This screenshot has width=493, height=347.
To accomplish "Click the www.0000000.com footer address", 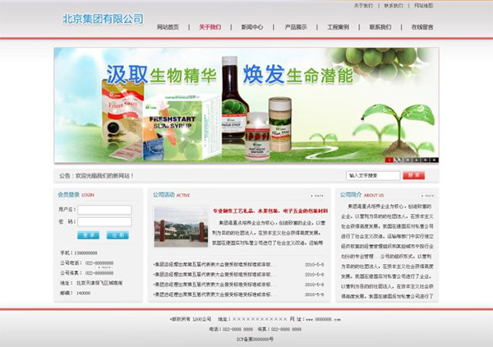I will pyautogui.click(x=323, y=319).
